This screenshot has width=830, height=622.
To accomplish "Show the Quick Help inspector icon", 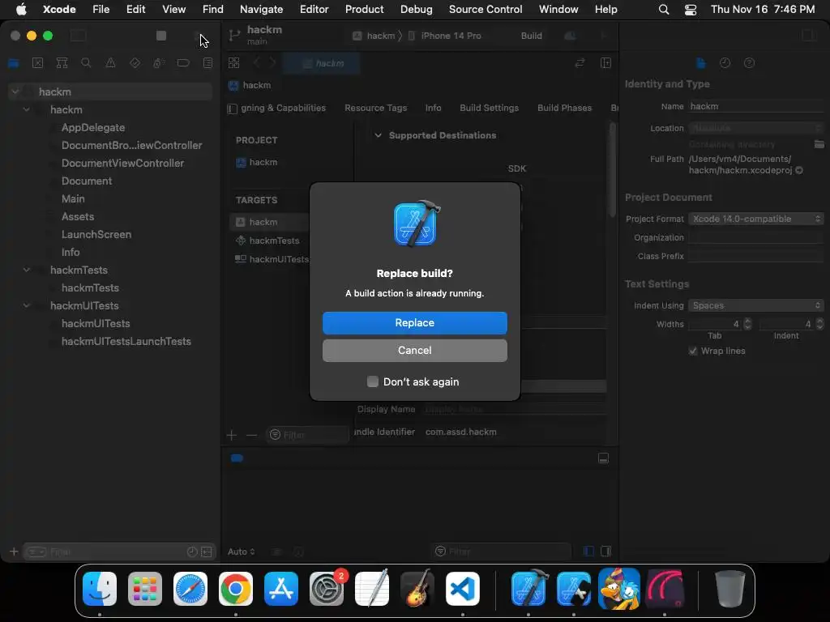I will pos(749,63).
